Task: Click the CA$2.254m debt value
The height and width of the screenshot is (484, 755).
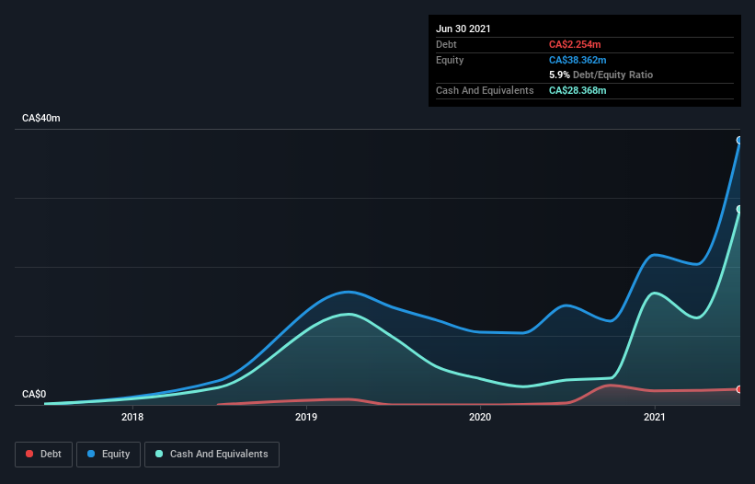Action: click(x=575, y=44)
